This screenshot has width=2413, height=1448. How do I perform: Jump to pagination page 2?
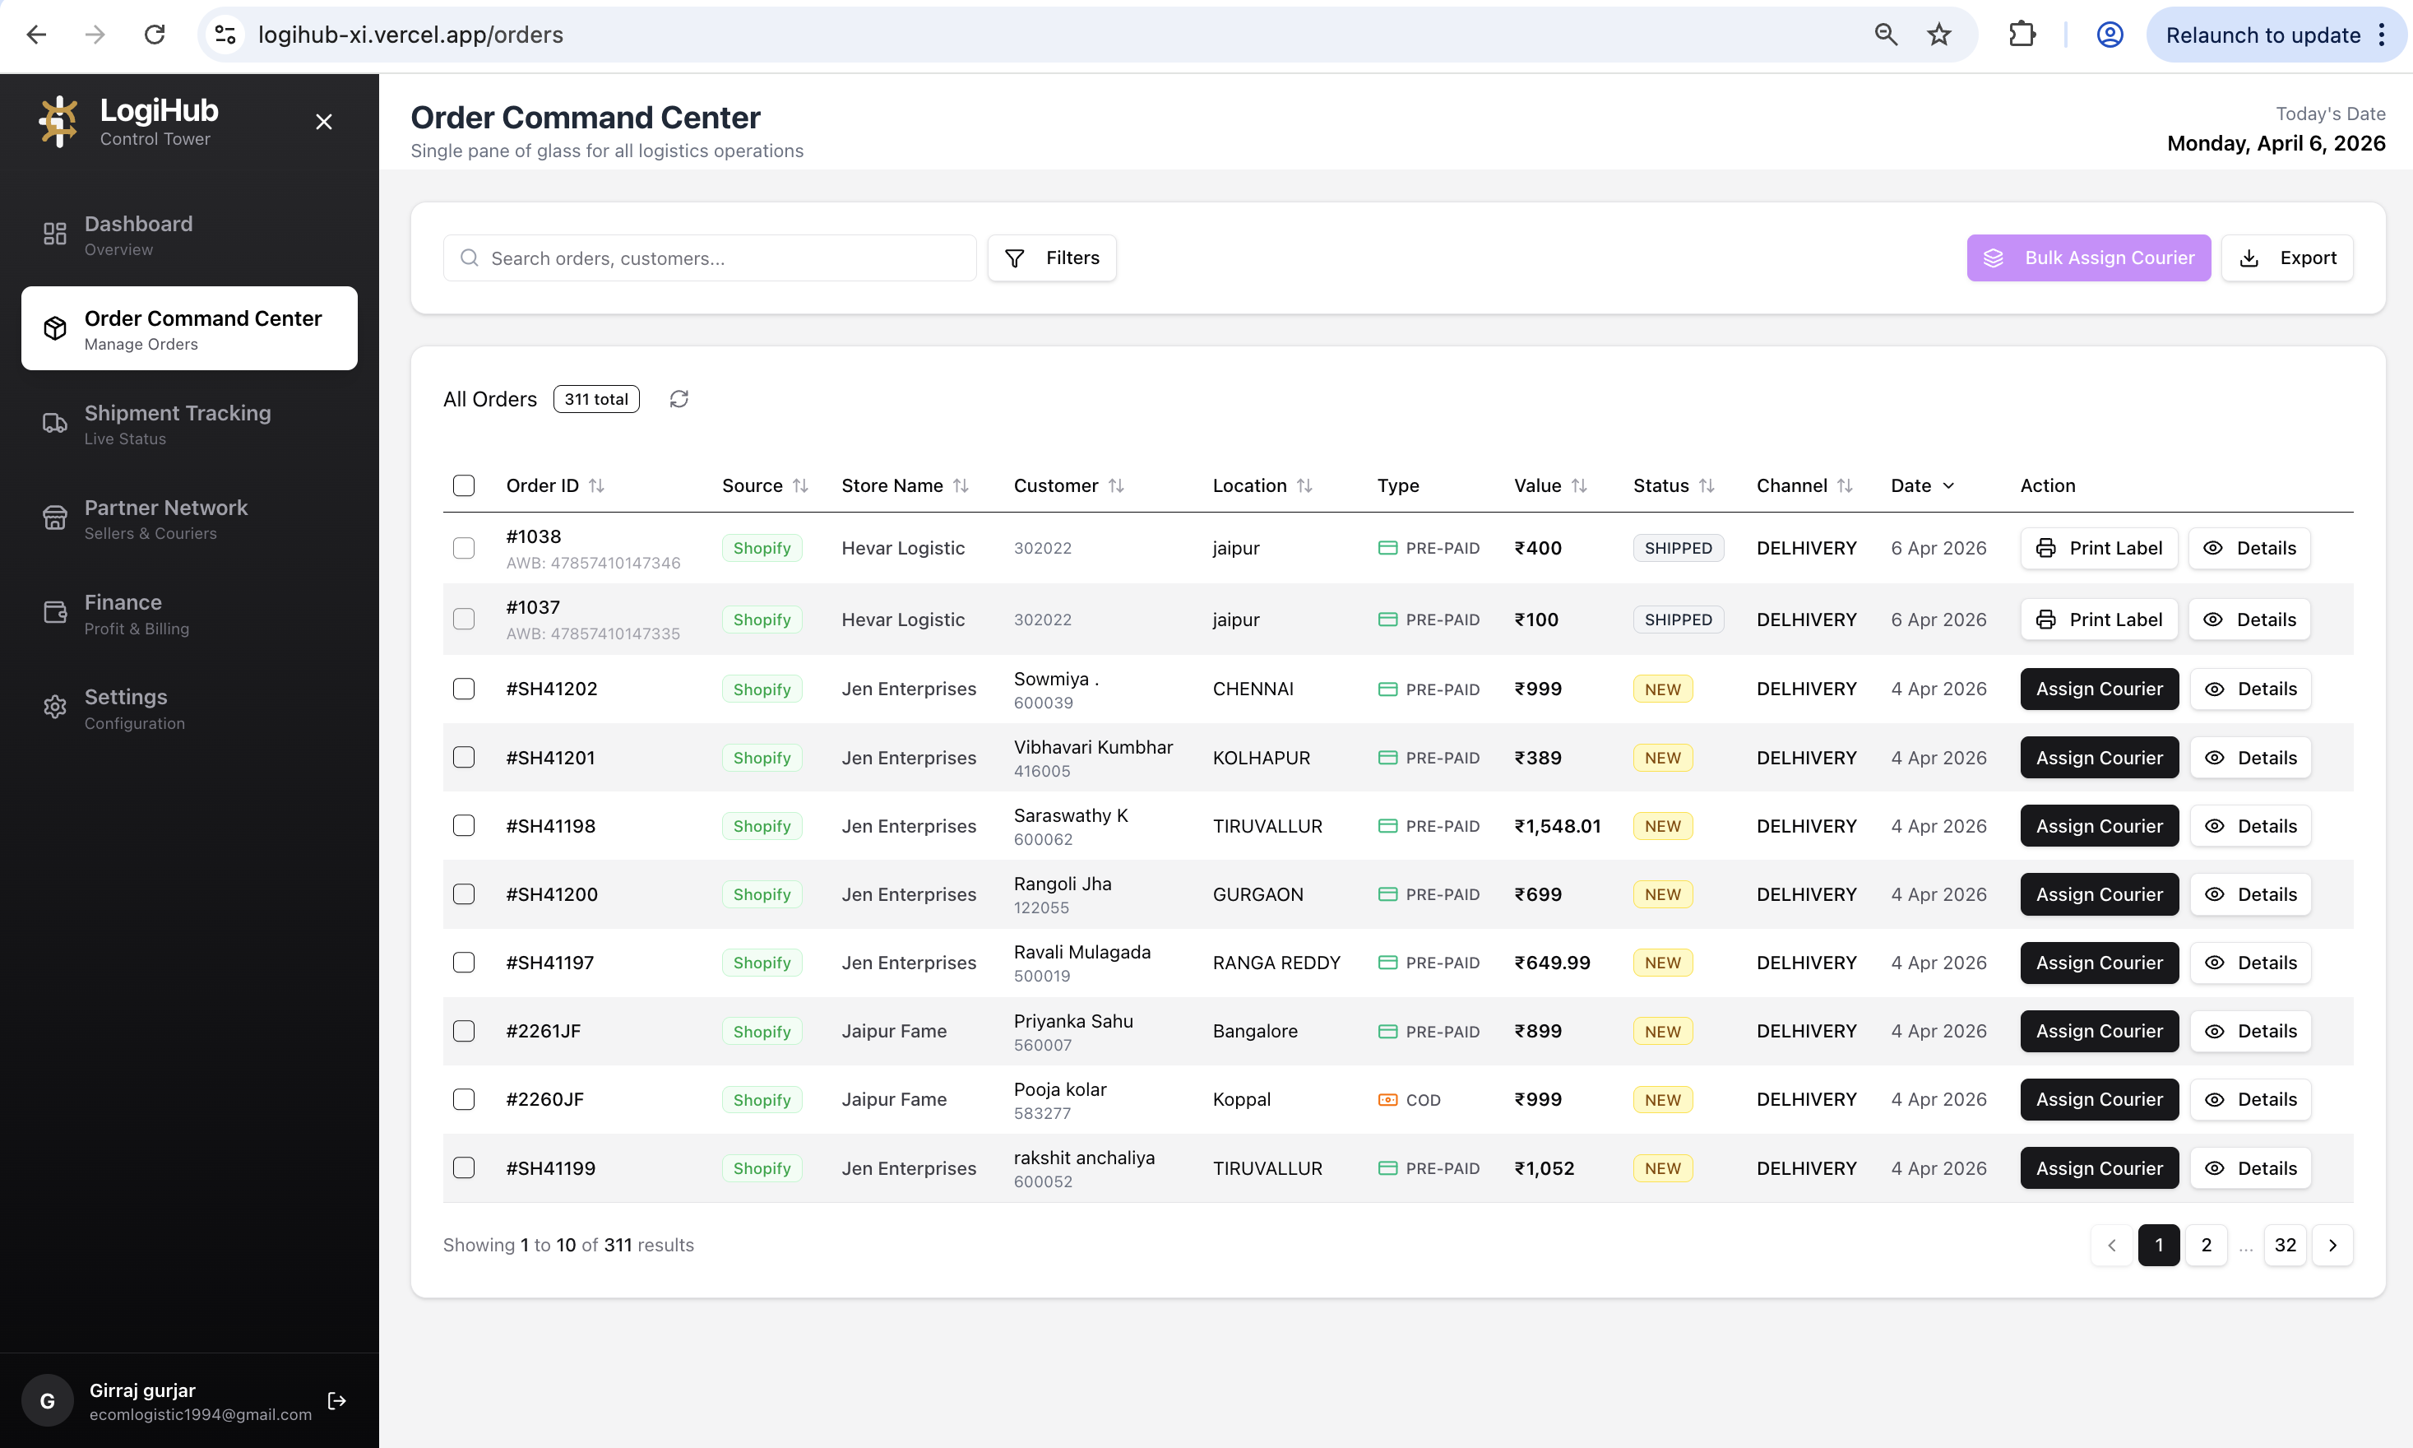click(2207, 1245)
